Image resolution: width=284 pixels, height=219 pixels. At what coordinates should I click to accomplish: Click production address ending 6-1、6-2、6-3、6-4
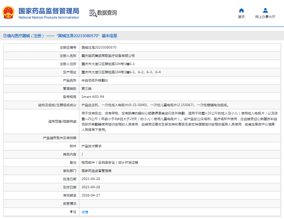click(121, 72)
